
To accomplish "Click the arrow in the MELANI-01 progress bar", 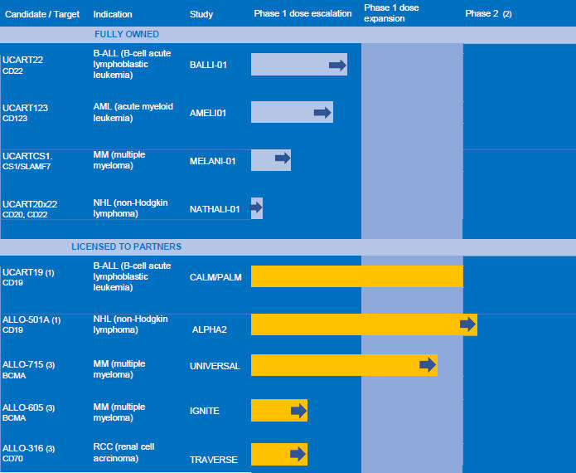I will (283, 158).
